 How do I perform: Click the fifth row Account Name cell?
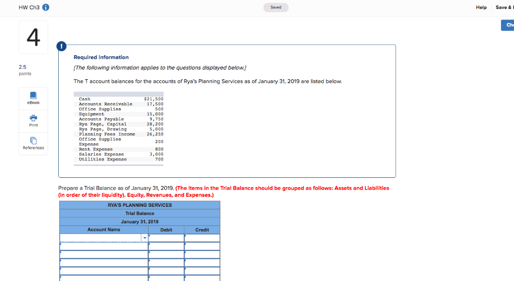[x=104, y=271]
